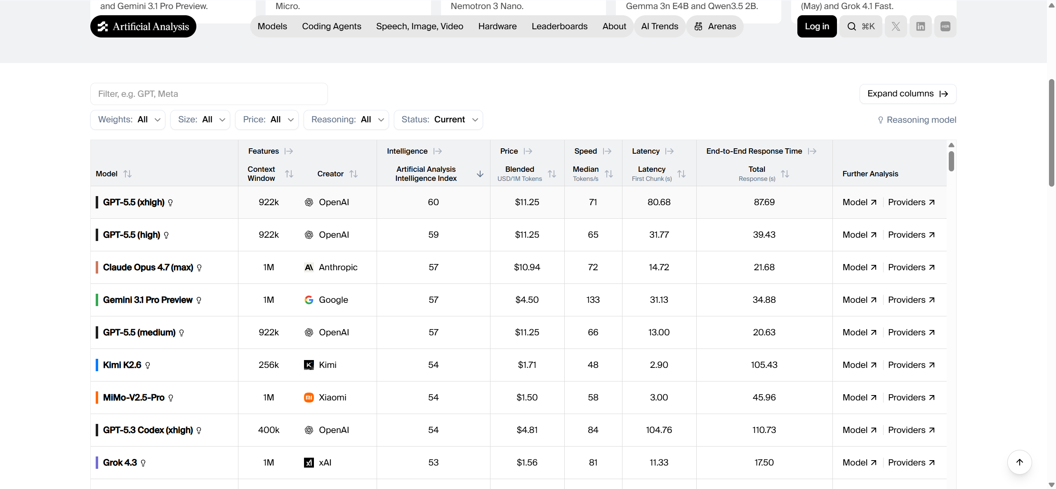Focus the Filter models text field
The width and height of the screenshot is (1056, 489).
[209, 94]
